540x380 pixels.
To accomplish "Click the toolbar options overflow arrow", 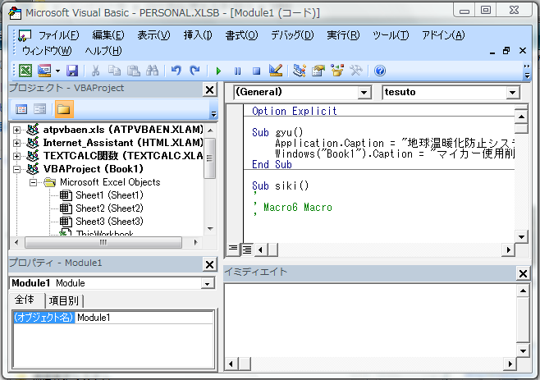I will [527, 71].
